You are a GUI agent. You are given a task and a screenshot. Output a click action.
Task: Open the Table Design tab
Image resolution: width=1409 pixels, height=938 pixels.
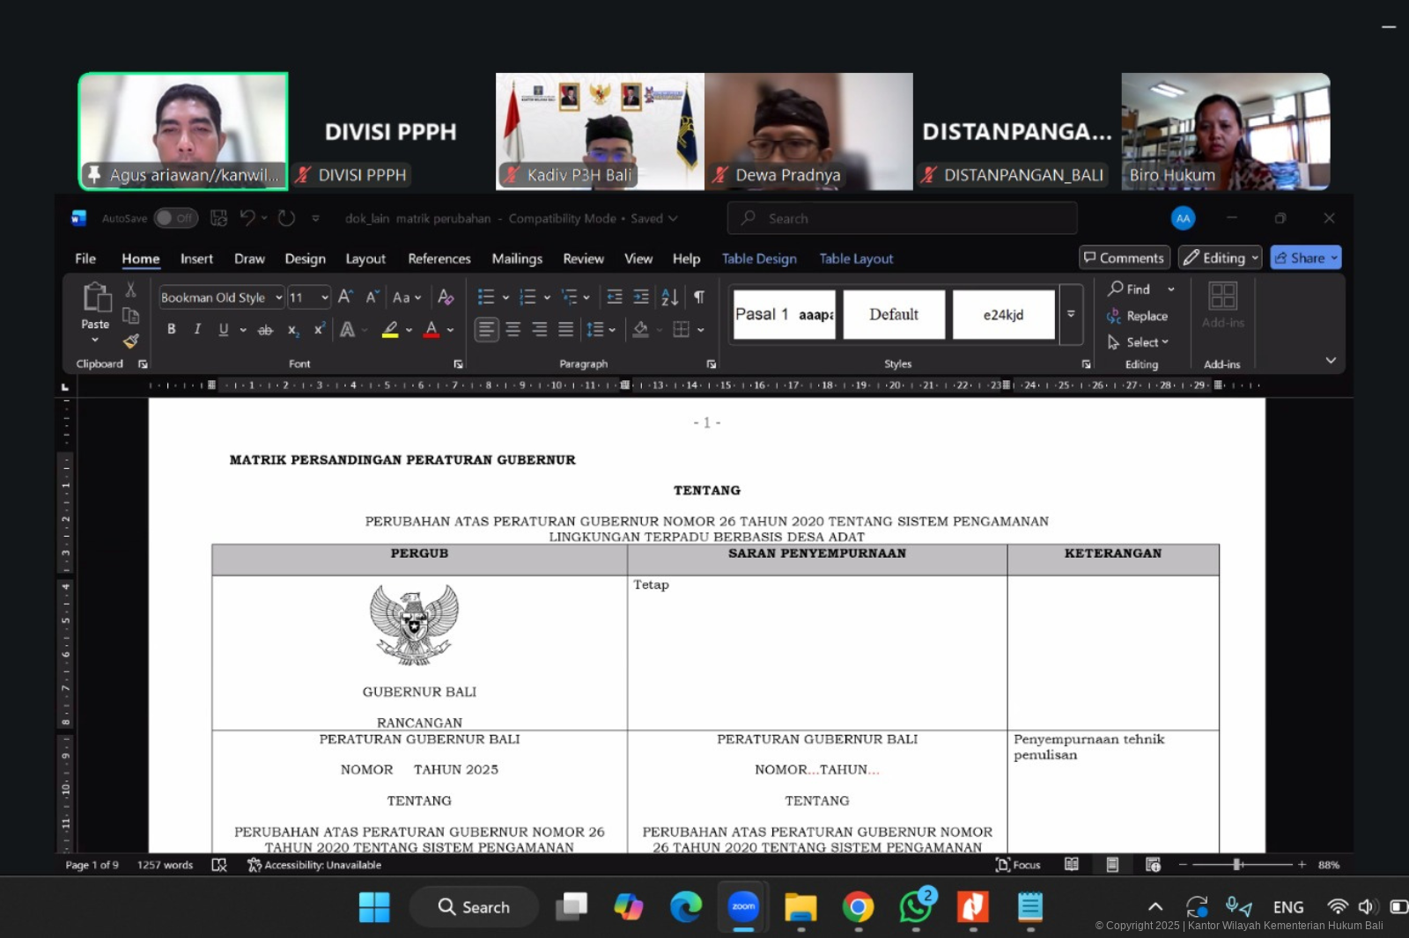(x=759, y=259)
